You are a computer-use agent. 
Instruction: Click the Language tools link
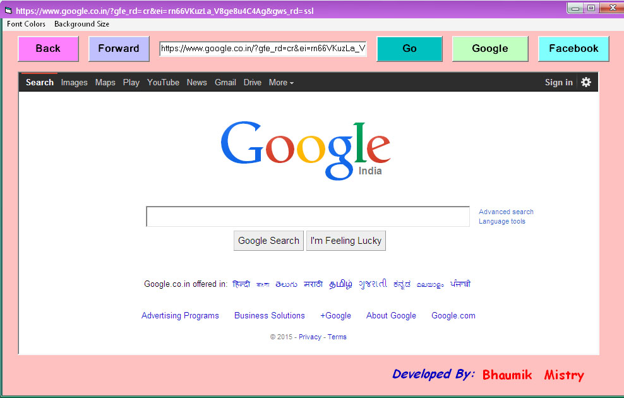[501, 221]
